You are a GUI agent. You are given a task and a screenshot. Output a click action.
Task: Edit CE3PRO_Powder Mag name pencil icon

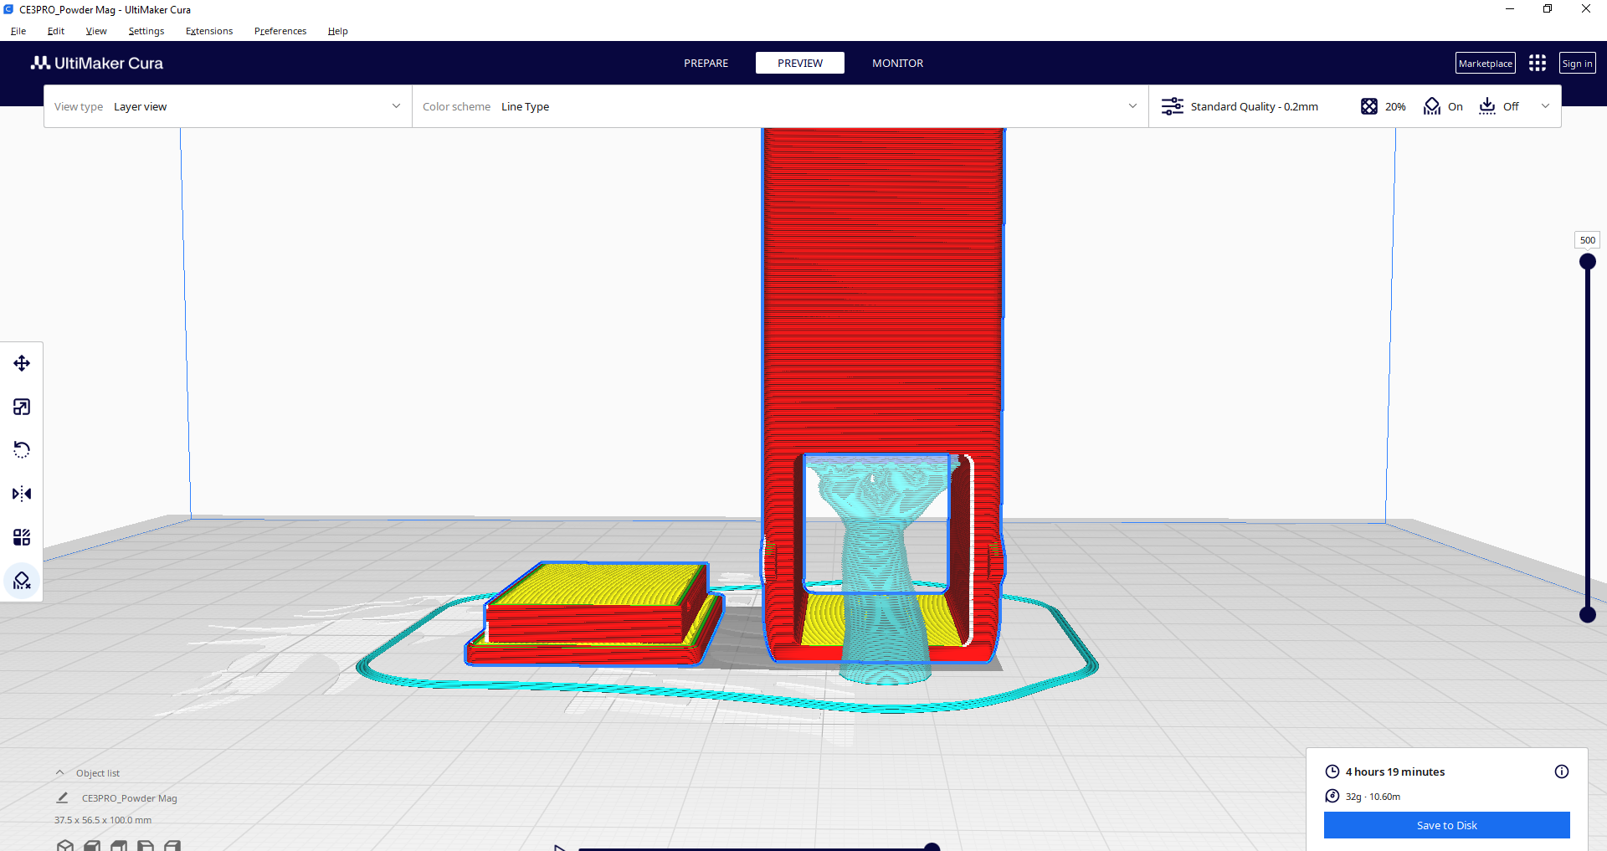point(62,798)
